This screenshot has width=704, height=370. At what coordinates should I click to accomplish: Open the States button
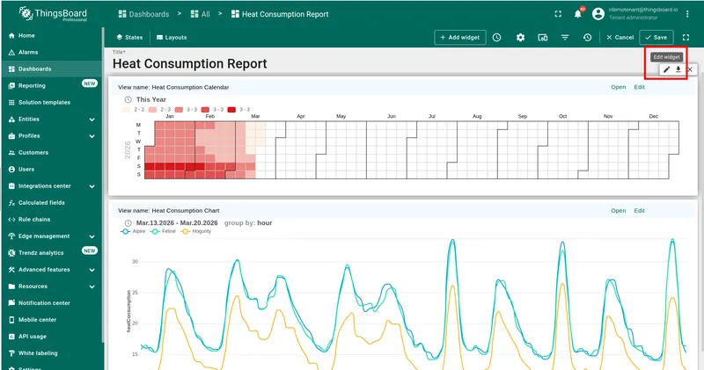[129, 38]
